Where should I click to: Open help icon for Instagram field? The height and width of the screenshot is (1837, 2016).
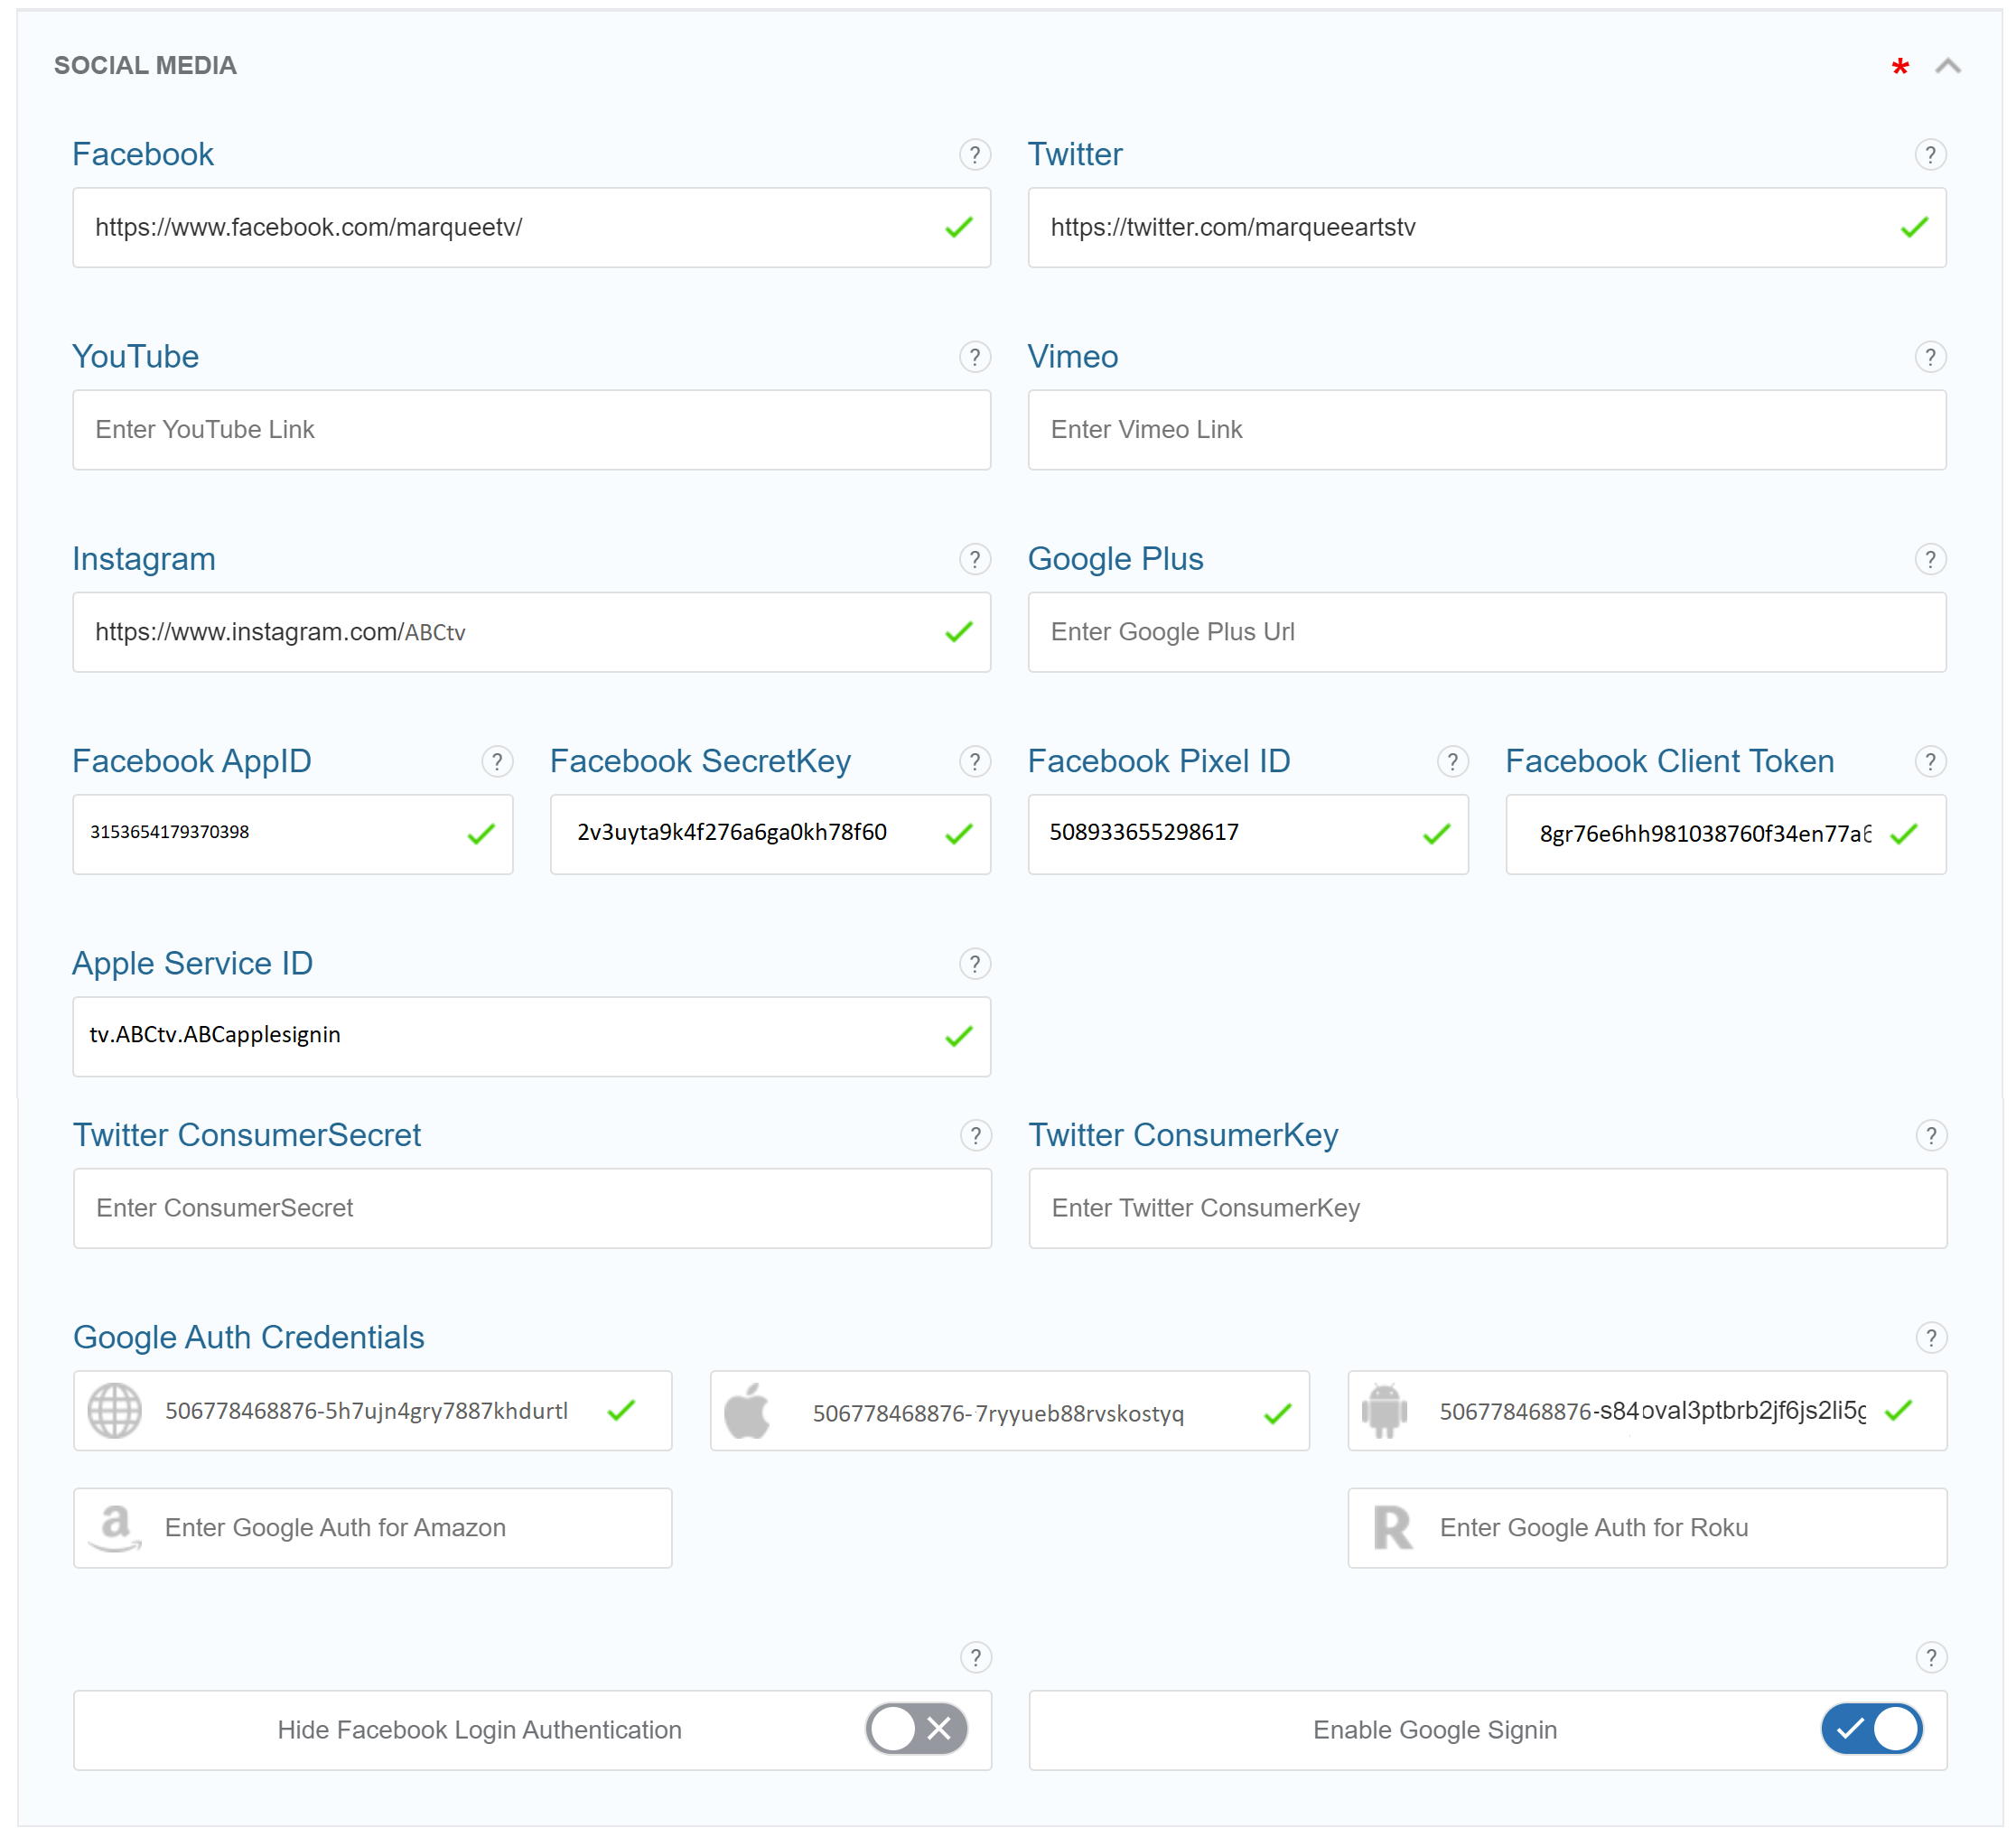[974, 559]
